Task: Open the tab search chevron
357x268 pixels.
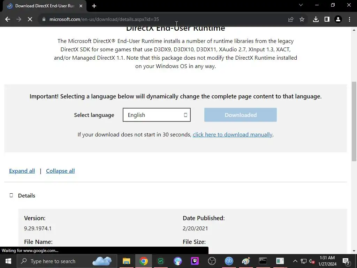Action: 301,5
